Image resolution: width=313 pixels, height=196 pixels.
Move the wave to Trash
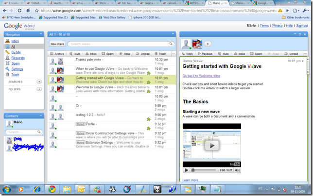coord(160,54)
